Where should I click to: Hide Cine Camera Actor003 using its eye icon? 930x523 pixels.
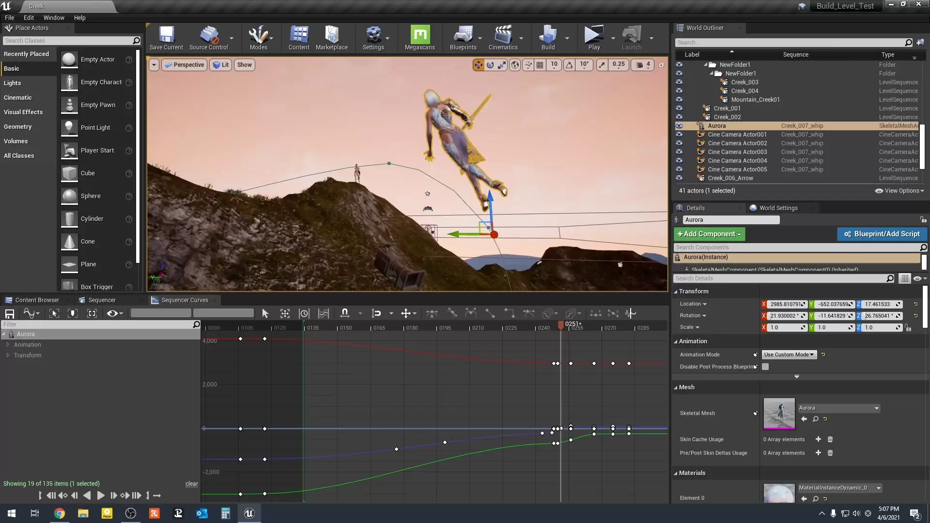(679, 152)
